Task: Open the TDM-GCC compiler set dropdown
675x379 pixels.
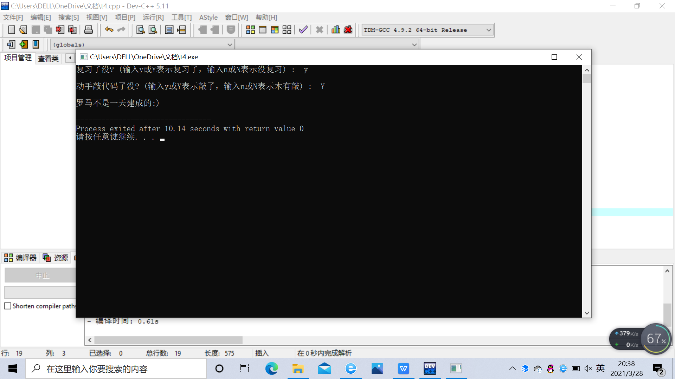Action: 488,30
